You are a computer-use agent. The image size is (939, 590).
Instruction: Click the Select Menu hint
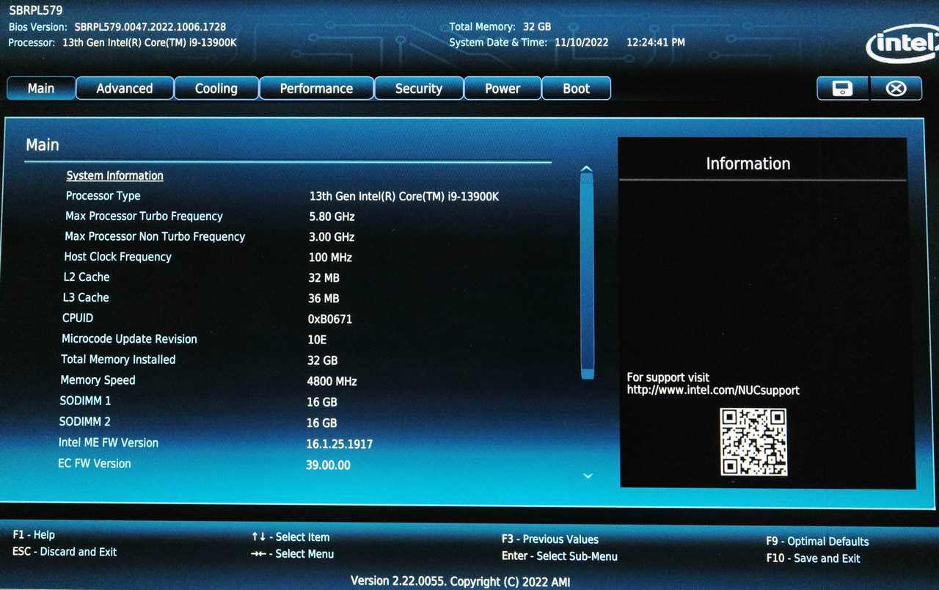[292, 554]
